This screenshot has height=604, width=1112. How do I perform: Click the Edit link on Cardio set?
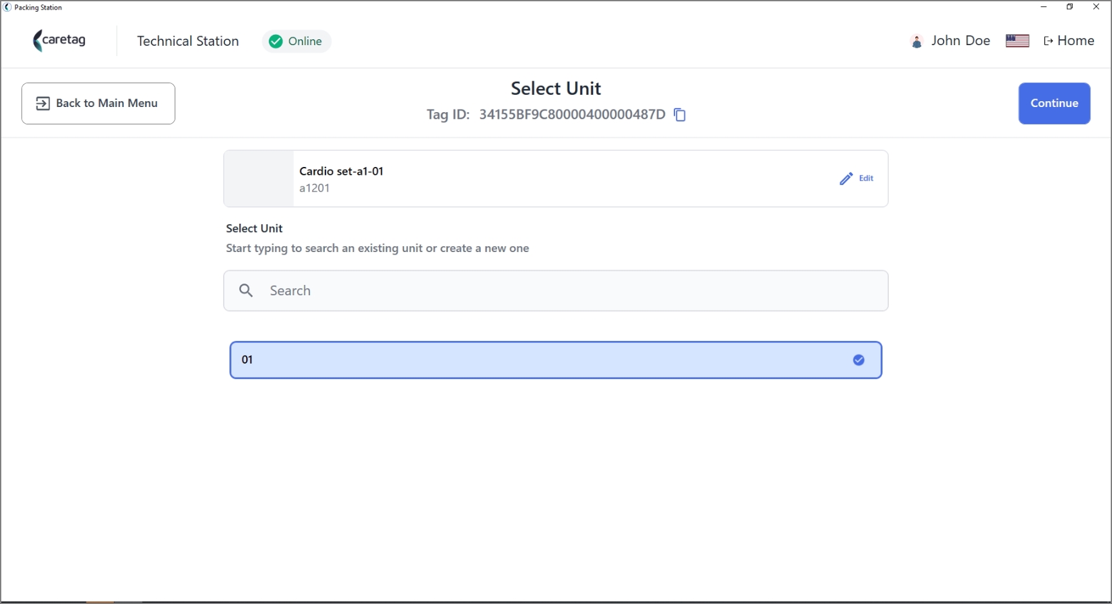pyautogui.click(x=866, y=178)
